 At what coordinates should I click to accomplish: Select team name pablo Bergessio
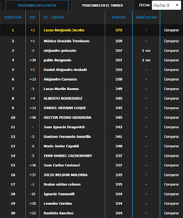click(x=57, y=60)
